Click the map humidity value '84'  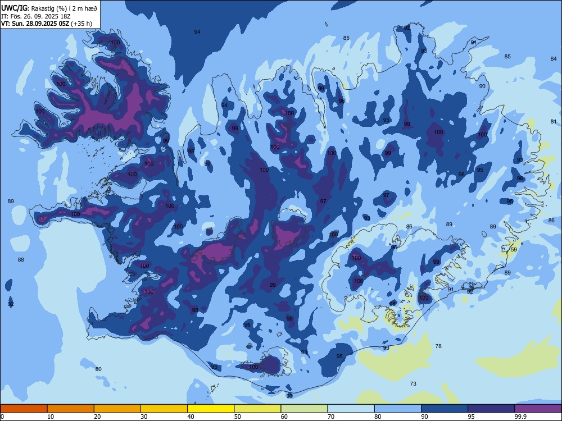click(554, 58)
